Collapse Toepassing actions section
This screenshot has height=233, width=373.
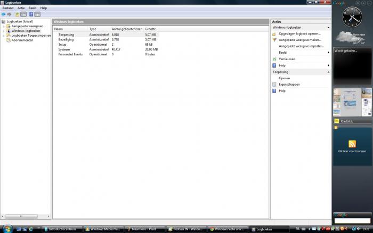tap(328, 72)
